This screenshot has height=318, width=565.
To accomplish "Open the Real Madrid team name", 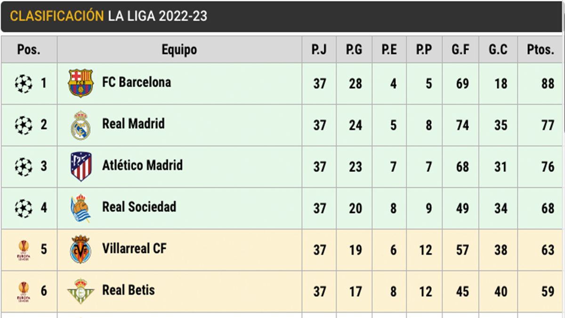I will pos(133,124).
